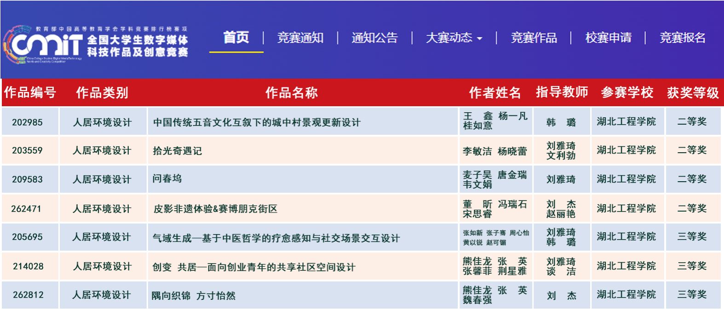Open work titled 拾光奇遇记
This screenshot has width=724, height=327.
click(x=177, y=151)
